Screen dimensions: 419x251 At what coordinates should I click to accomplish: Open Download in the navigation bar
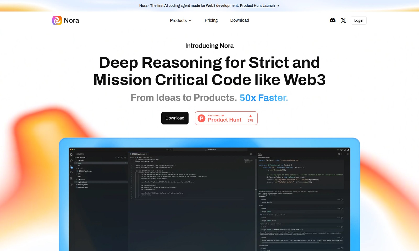click(240, 20)
